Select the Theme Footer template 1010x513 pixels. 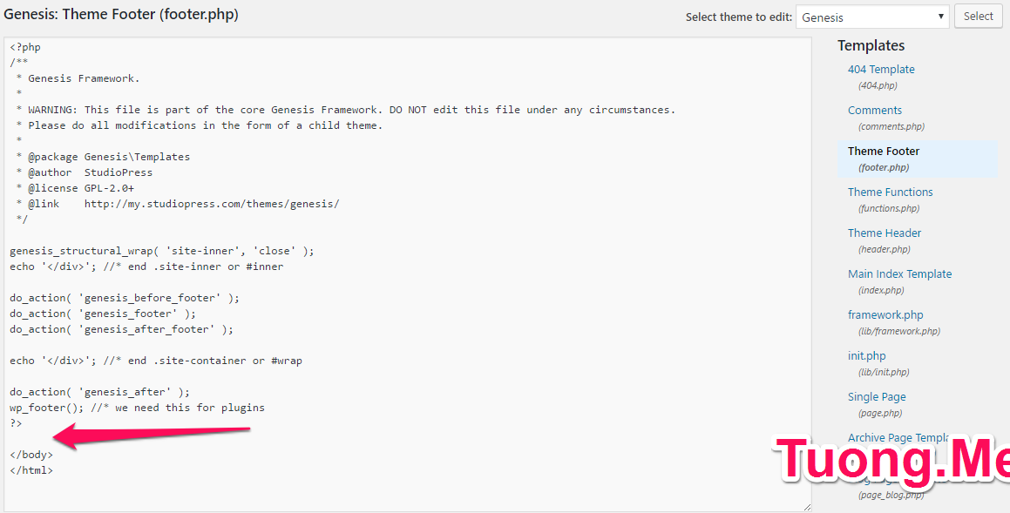[x=884, y=152]
